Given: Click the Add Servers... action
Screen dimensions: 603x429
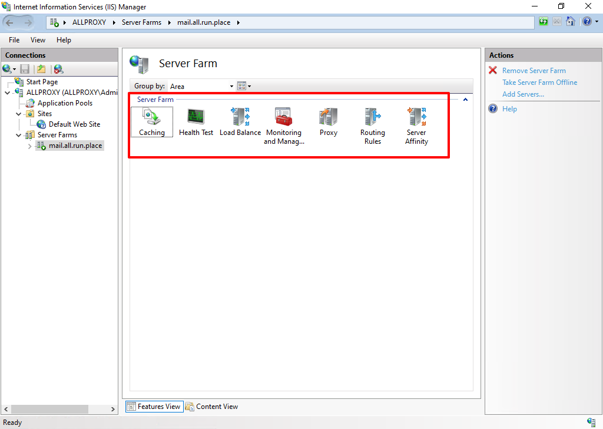Looking at the screenshot, I should 523,94.
